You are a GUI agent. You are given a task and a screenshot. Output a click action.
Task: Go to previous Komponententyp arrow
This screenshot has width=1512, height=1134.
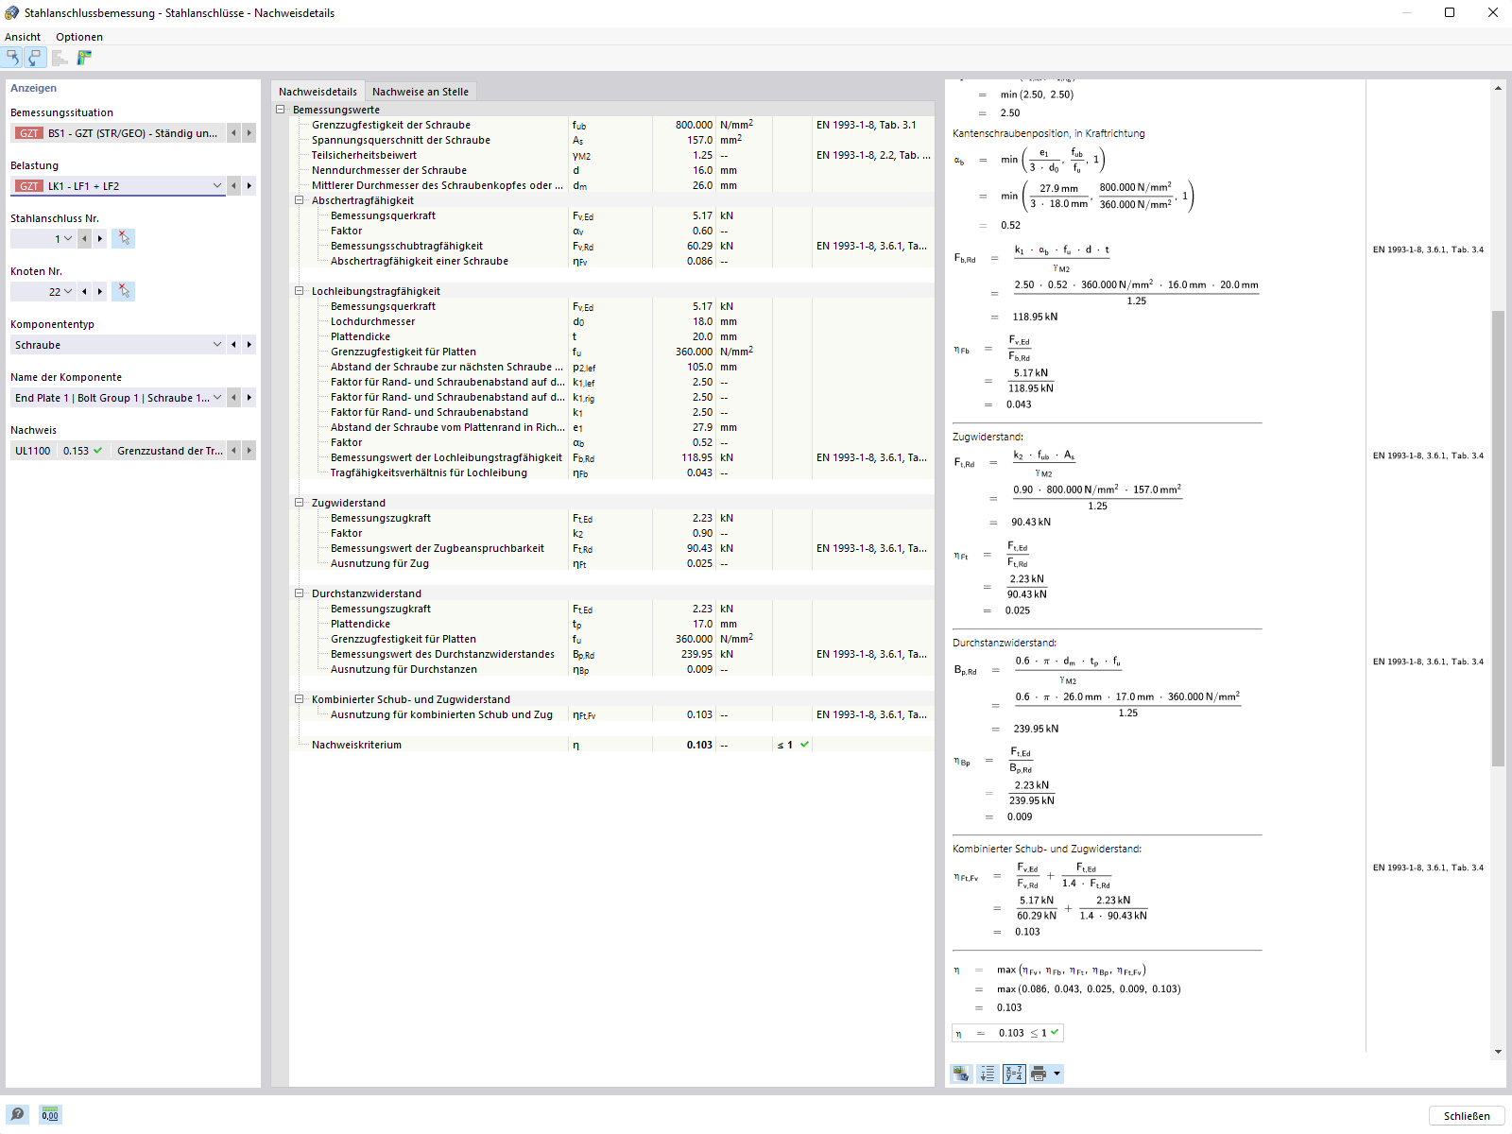click(x=233, y=345)
